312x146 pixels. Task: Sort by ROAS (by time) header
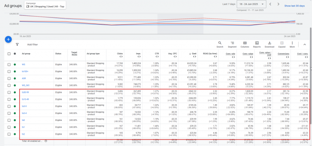pyautogui.click(x=210, y=54)
